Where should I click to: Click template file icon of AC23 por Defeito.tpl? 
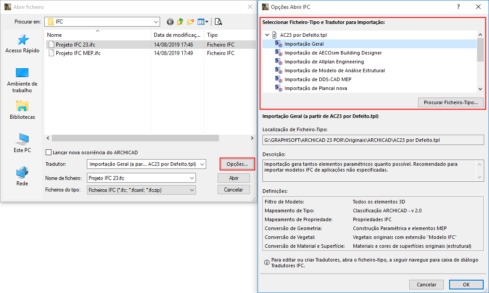tap(274, 35)
